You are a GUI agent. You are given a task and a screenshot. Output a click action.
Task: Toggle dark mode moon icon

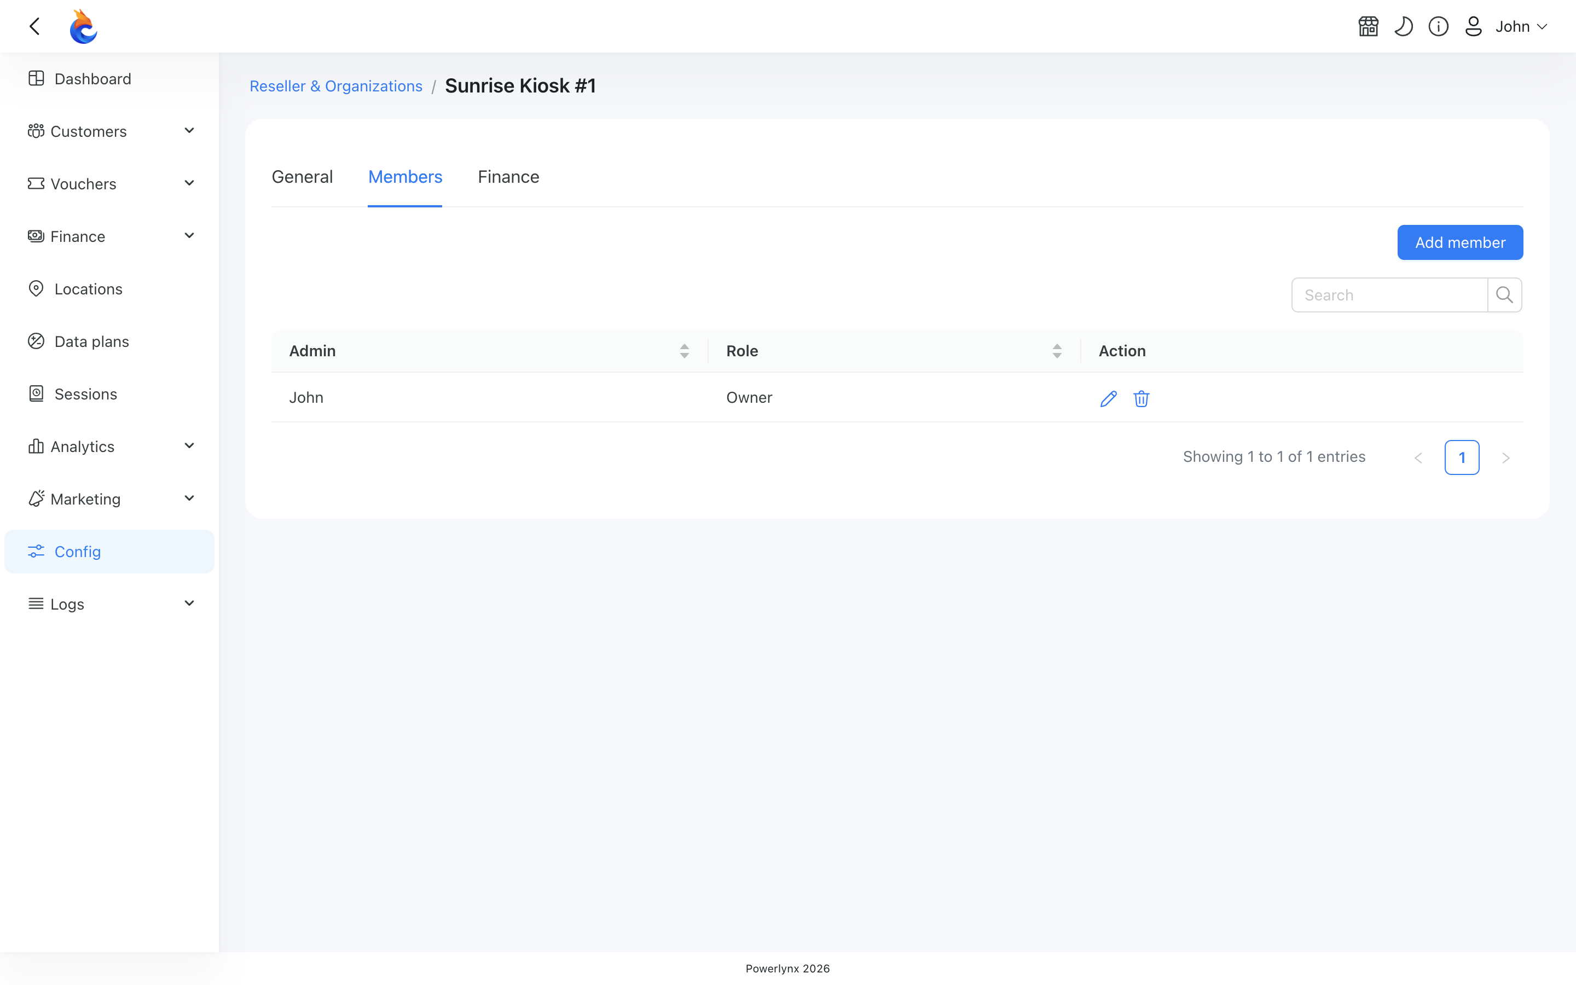(1404, 26)
